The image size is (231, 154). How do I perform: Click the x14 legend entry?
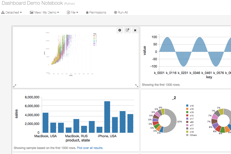click(x=190, y=128)
